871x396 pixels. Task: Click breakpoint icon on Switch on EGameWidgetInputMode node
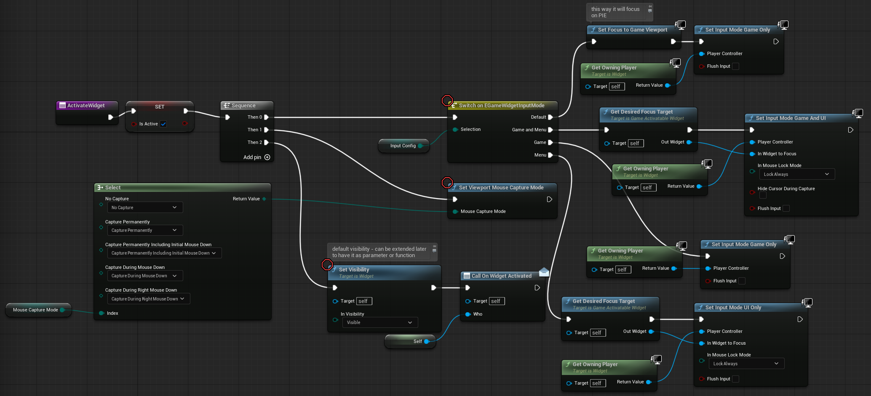447,101
